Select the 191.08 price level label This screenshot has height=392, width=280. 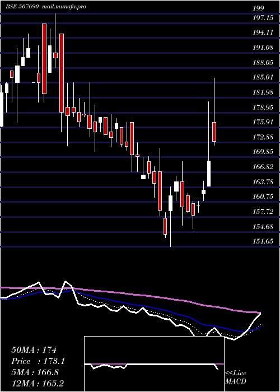click(263, 47)
